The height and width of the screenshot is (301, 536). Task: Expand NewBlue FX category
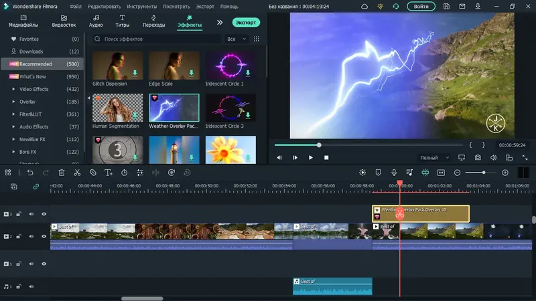coord(13,139)
